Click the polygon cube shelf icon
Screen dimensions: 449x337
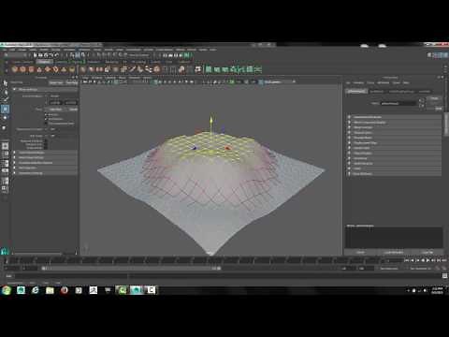(x=22, y=69)
